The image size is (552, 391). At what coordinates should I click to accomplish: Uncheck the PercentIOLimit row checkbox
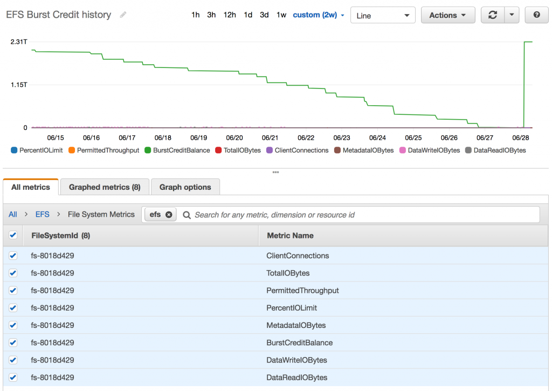pyautogui.click(x=13, y=307)
